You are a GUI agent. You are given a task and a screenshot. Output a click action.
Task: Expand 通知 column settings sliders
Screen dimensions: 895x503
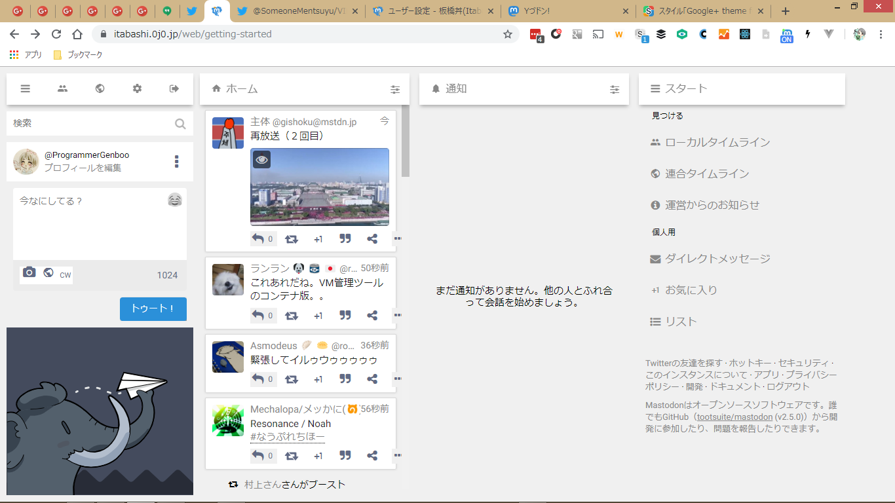(615, 90)
